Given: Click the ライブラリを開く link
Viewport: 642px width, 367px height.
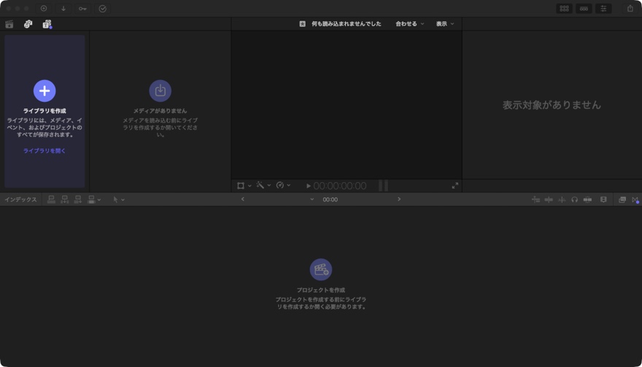Looking at the screenshot, I should pyautogui.click(x=45, y=151).
